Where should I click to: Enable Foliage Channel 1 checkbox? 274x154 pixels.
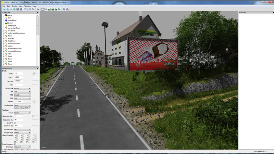[x=23, y=135]
